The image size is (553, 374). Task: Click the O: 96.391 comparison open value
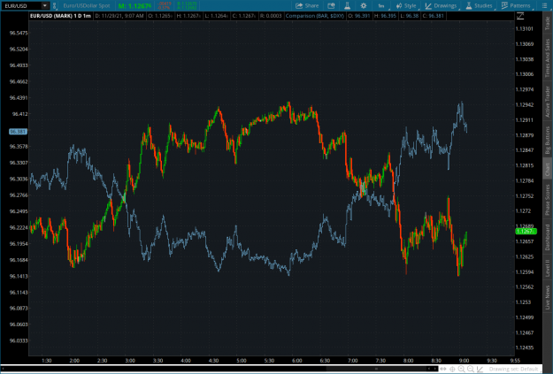point(359,16)
